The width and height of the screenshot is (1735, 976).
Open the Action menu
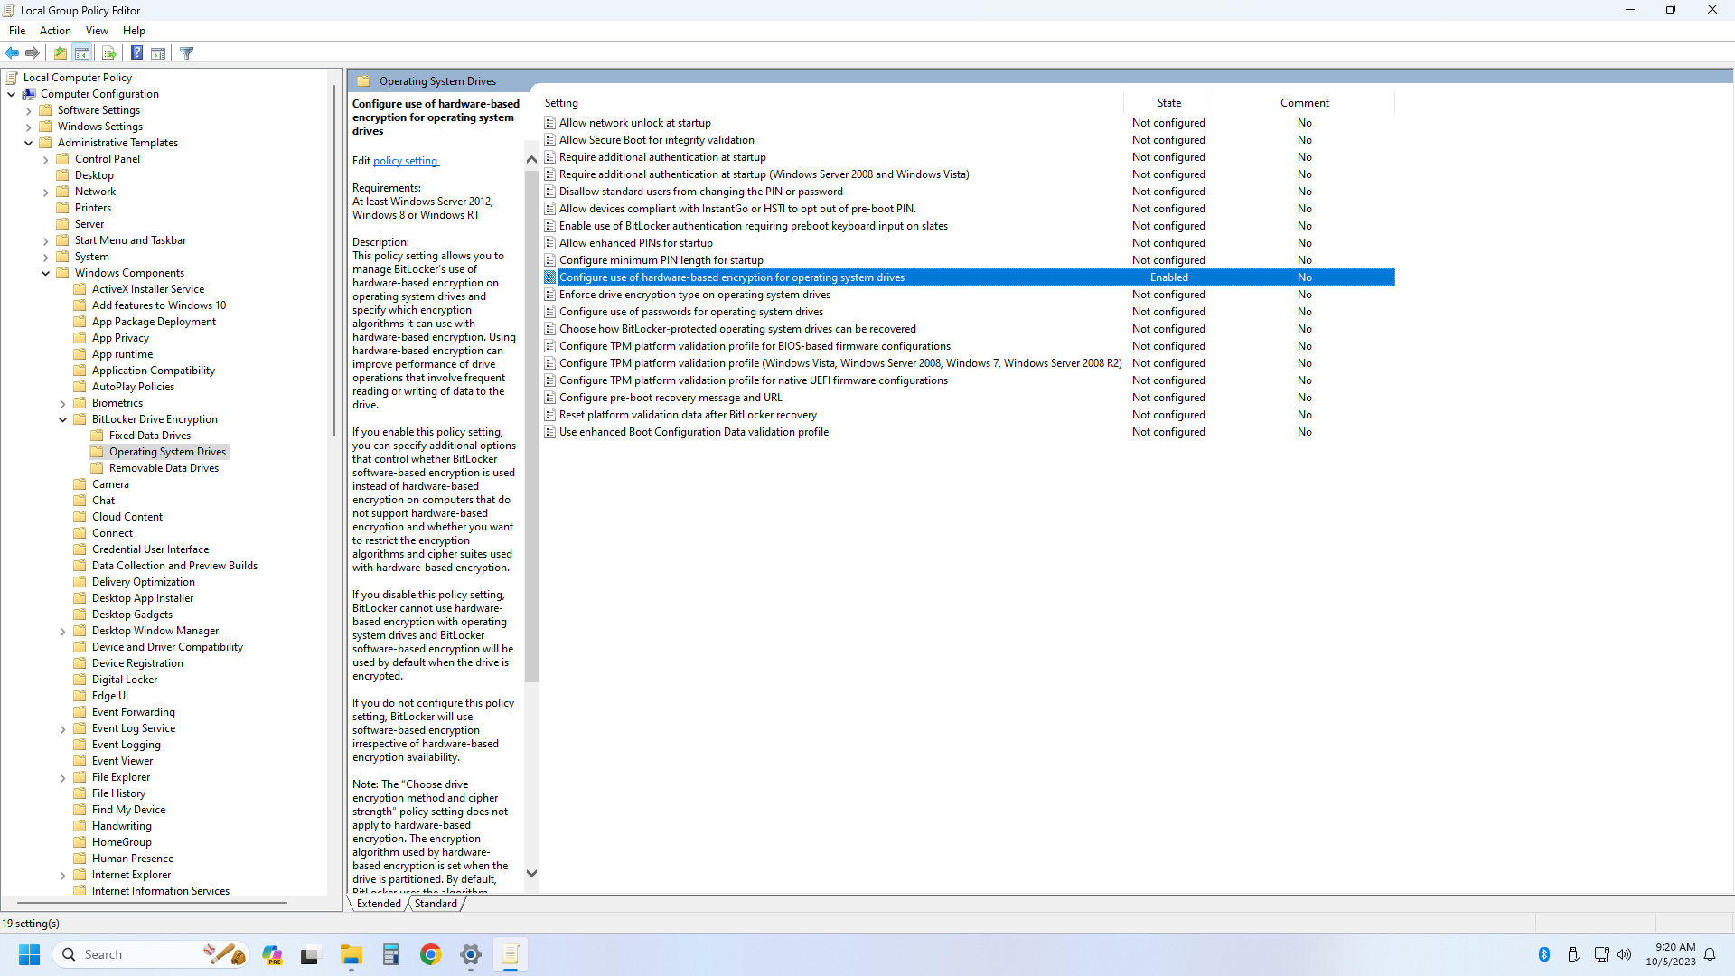[56, 30]
